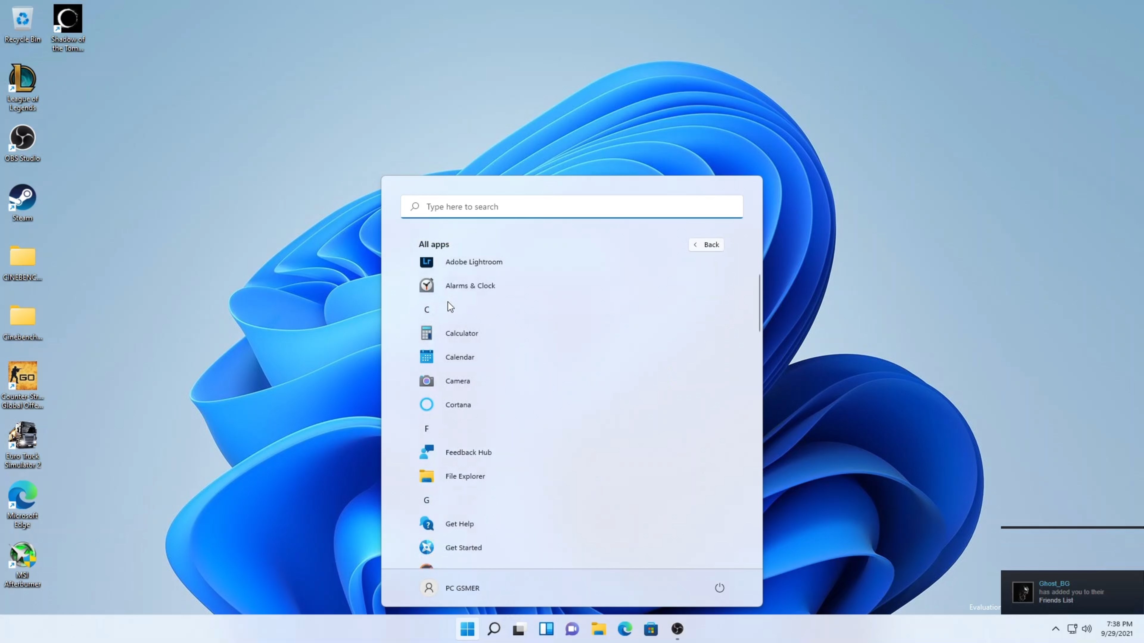The height and width of the screenshot is (643, 1144).
Task: Click the letter F section header
Action: pos(426,429)
